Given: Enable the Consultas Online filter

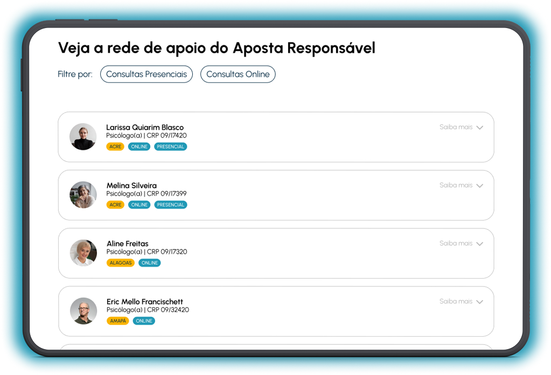Looking at the screenshot, I should (x=238, y=74).
